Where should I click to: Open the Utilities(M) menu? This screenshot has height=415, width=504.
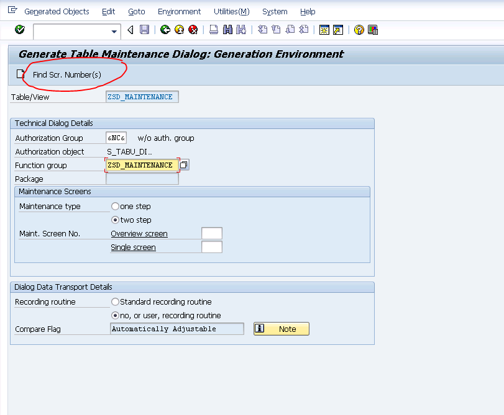coord(231,11)
